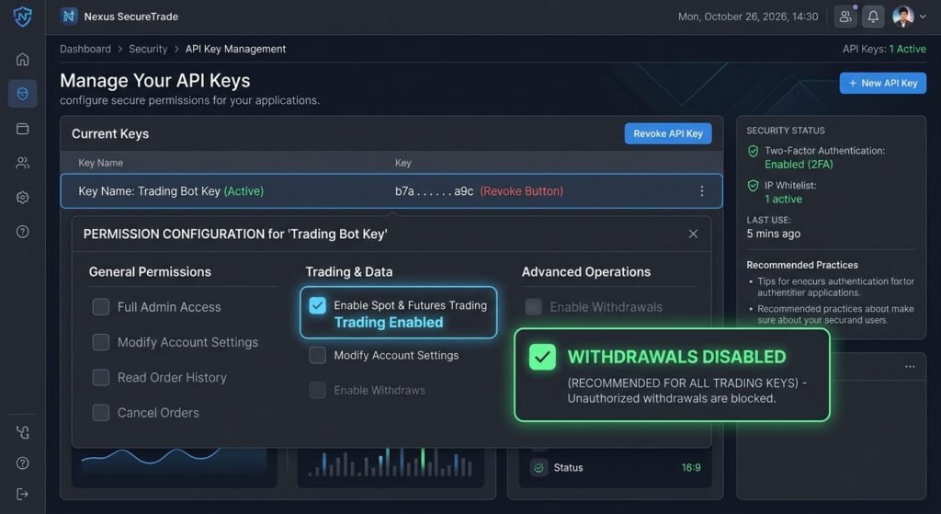Click the 16:9 status value

(x=691, y=467)
